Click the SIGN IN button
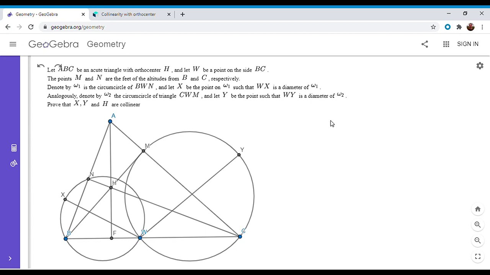 (468, 44)
